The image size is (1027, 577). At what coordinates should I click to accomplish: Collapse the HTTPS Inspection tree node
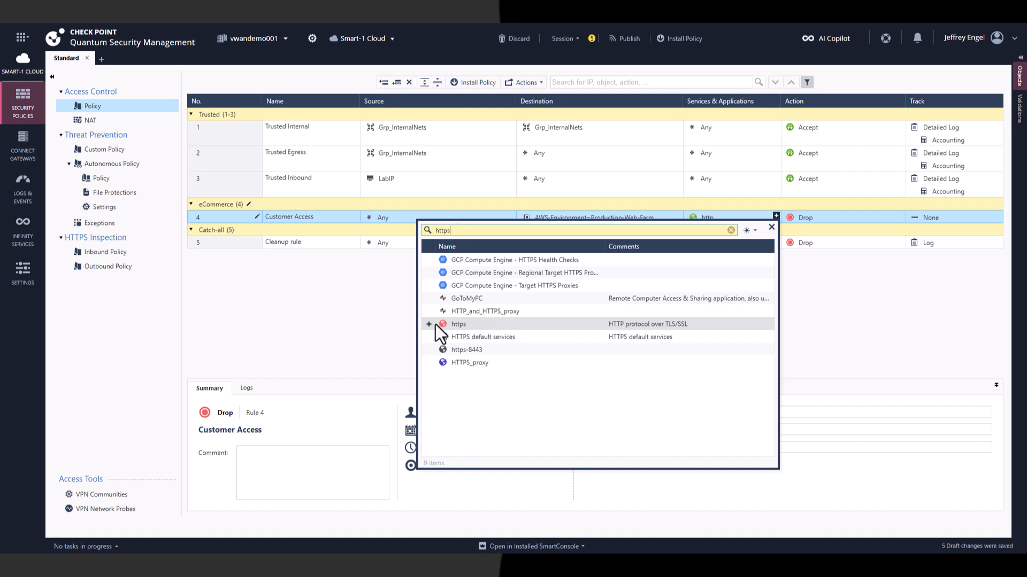click(61, 238)
